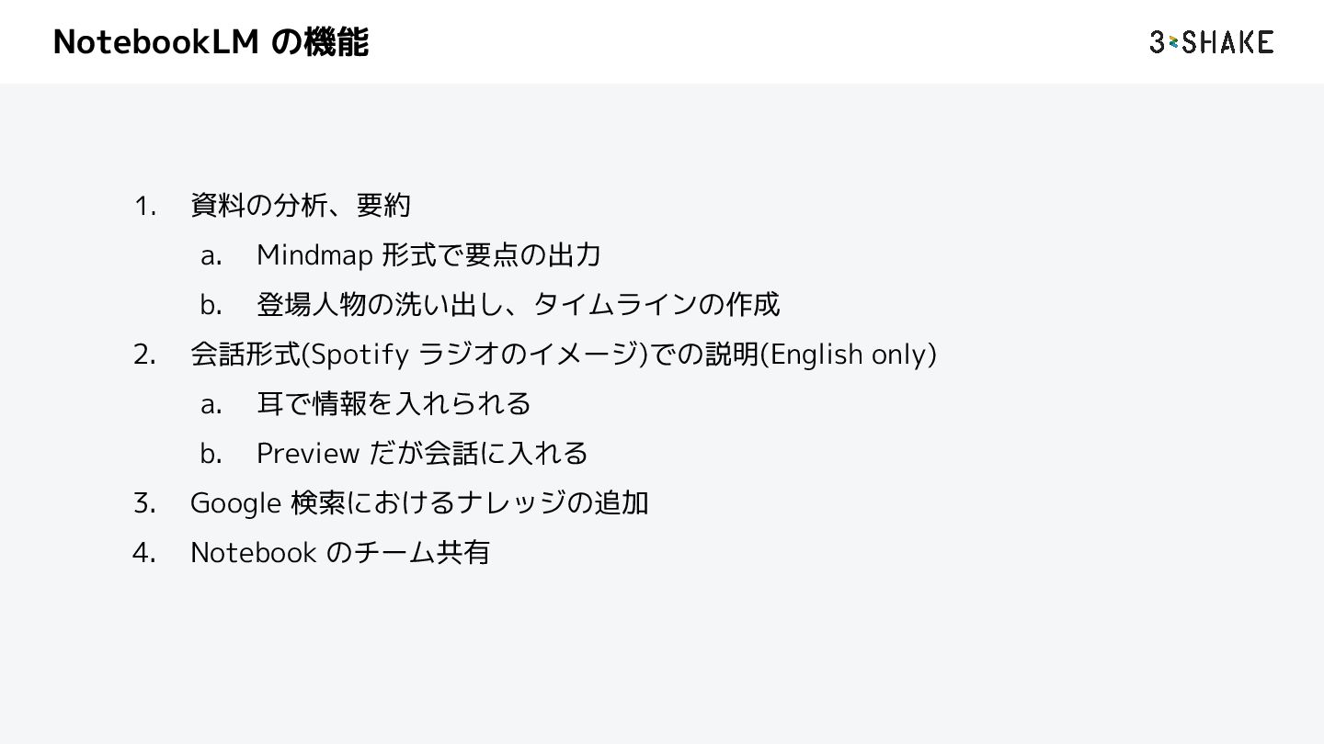Click list number 3.
The image size is (1324, 744).
144,503
